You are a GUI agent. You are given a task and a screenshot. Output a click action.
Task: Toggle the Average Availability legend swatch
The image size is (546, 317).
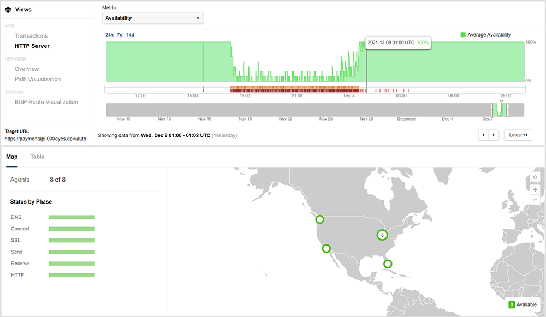pos(463,35)
